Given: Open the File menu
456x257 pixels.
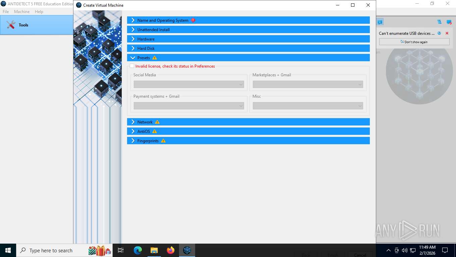Looking at the screenshot, I should pos(6,11).
